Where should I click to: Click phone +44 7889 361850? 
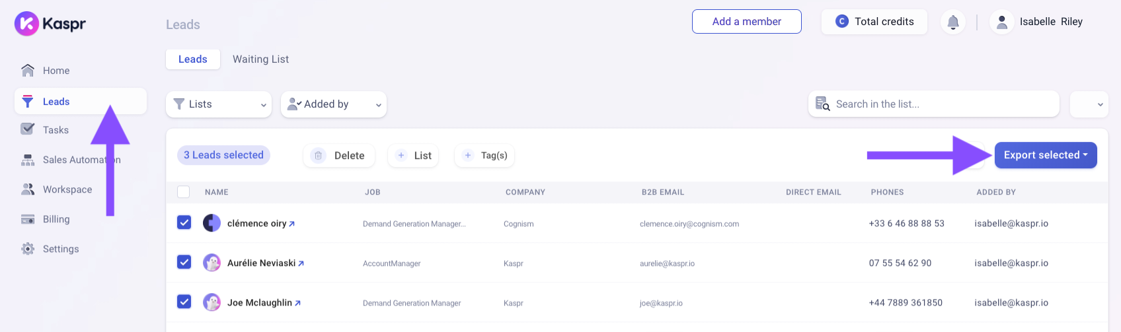pos(906,303)
